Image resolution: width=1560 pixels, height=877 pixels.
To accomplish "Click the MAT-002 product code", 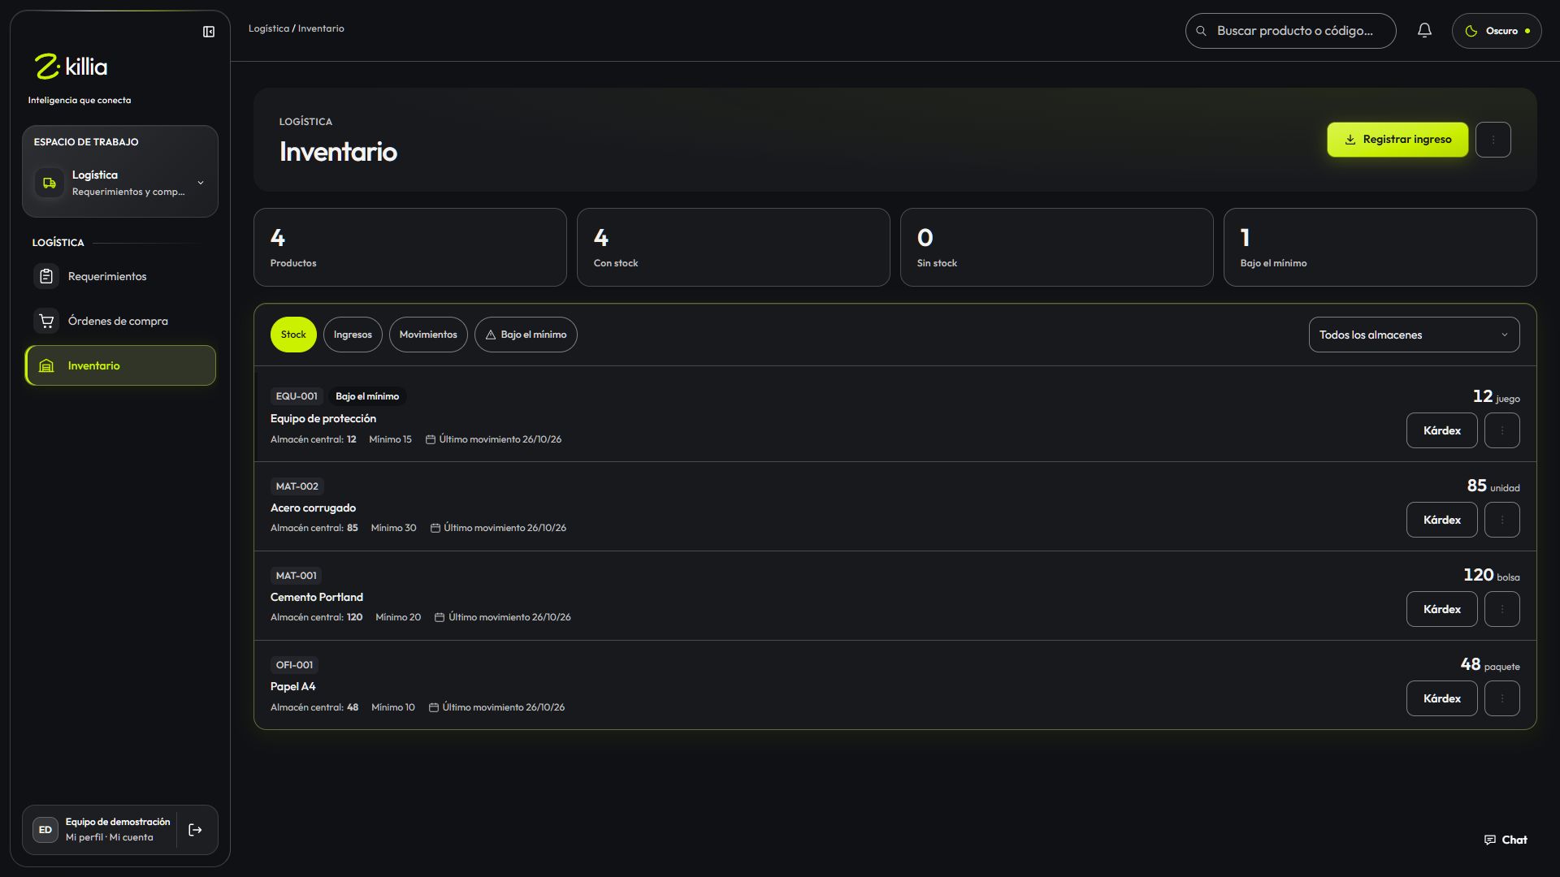I will [x=297, y=486].
